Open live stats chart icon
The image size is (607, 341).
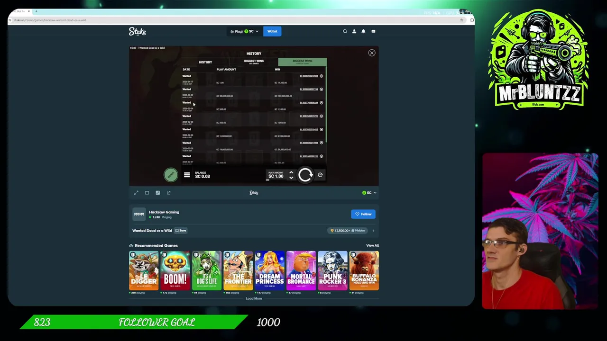pyautogui.click(x=158, y=193)
